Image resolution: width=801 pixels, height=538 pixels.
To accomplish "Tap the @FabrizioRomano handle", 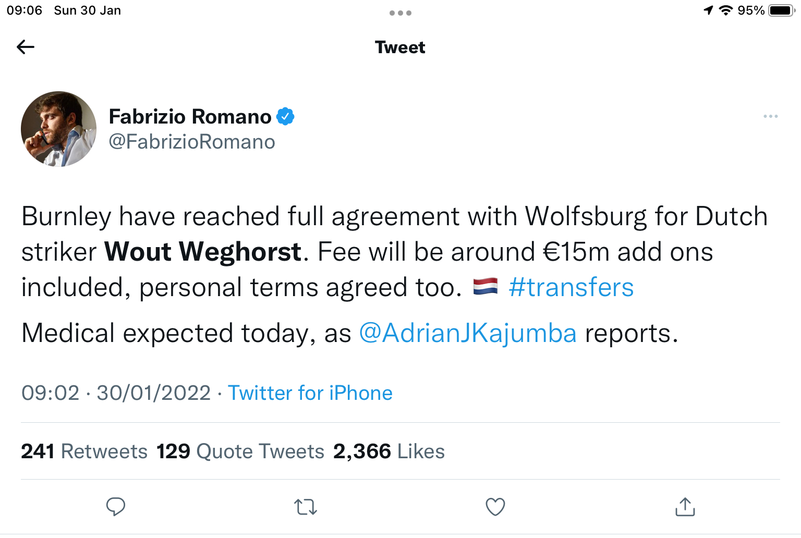I will point(192,142).
